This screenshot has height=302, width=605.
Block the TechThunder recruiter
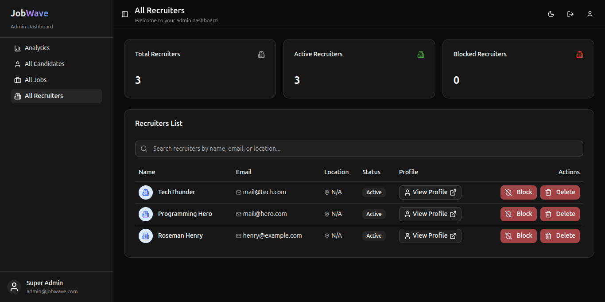(519, 192)
